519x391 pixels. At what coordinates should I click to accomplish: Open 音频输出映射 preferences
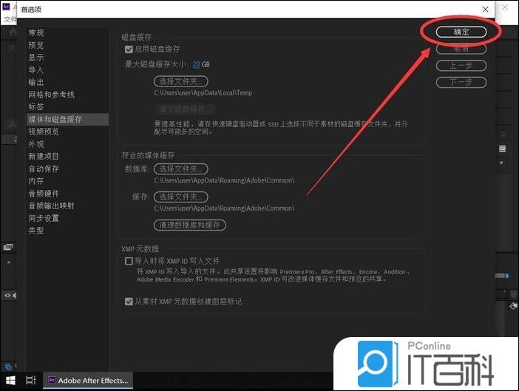click(51, 205)
